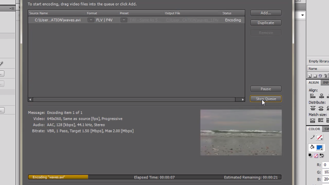329x185 pixels.
Task: Click the black and white colors icon
Action: pos(310,155)
